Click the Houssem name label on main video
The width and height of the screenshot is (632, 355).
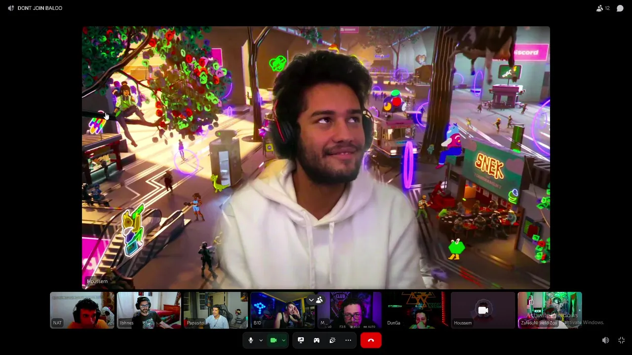tap(97, 281)
